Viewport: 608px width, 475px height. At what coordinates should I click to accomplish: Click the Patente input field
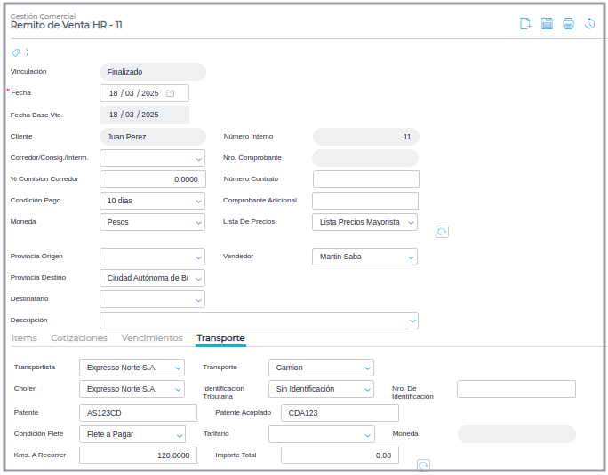pyautogui.click(x=138, y=413)
